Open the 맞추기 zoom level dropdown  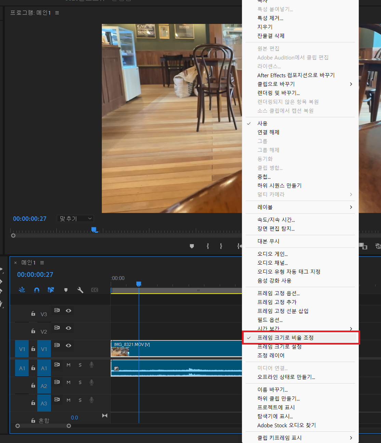coord(75,218)
